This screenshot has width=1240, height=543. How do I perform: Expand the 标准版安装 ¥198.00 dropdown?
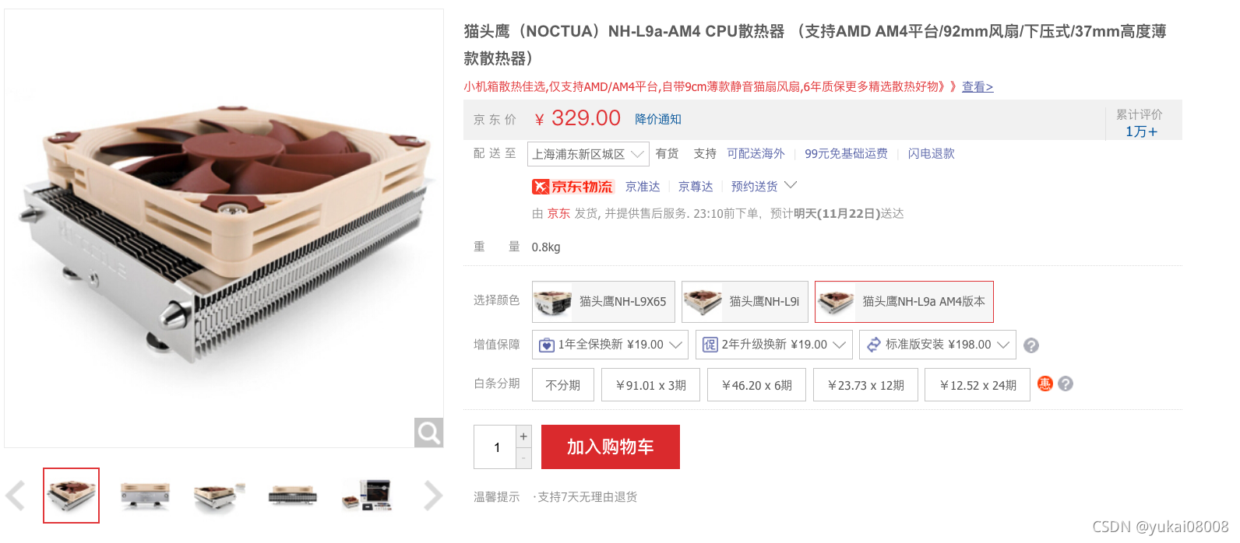938,345
